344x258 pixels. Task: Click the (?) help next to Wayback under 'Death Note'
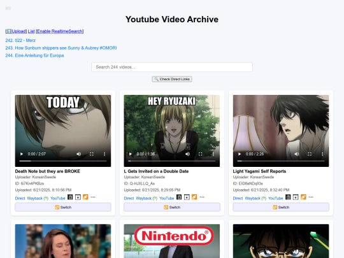click(x=46, y=198)
